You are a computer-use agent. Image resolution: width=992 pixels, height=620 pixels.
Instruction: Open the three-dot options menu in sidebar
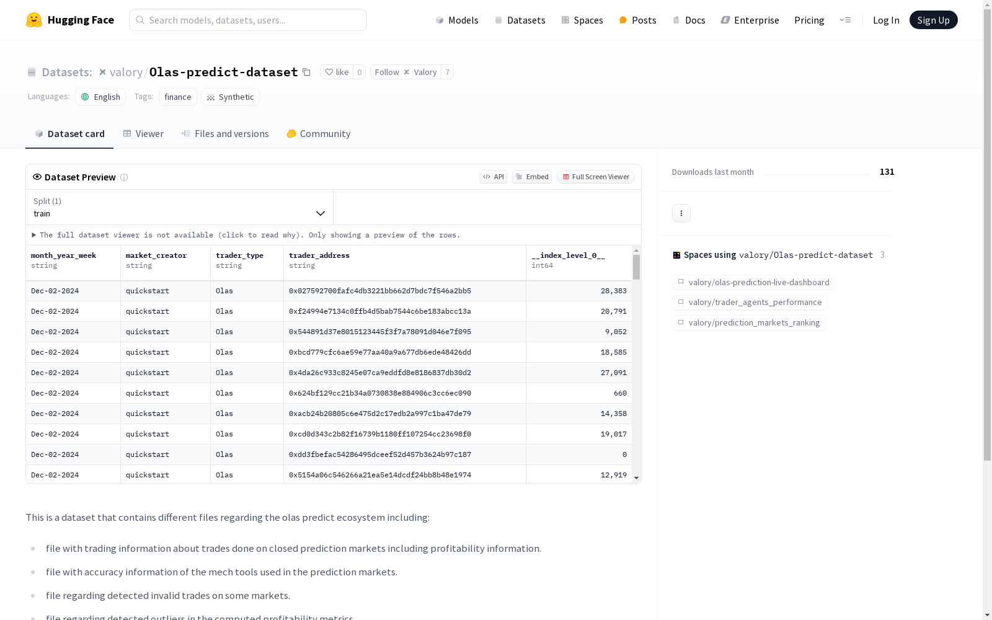pyautogui.click(x=681, y=213)
